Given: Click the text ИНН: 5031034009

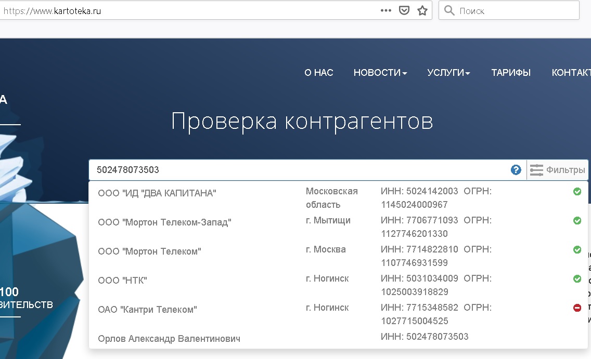Looking at the screenshot, I should pos(419,278).
